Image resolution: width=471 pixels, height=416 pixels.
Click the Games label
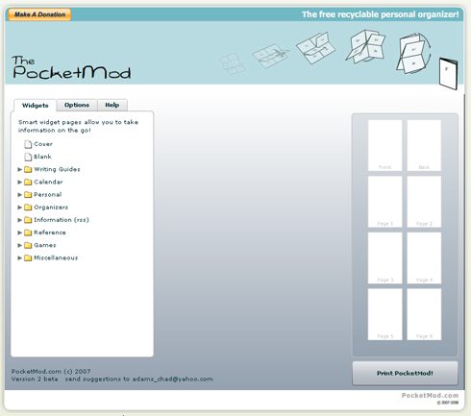(45, 245)
